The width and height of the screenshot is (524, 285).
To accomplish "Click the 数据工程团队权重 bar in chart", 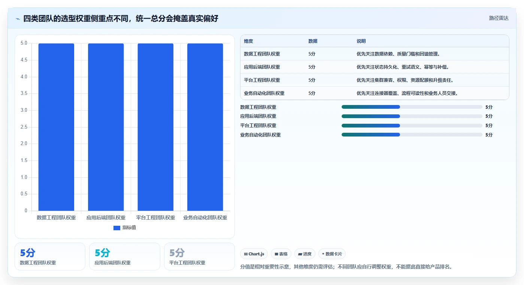I will point(56,127).
